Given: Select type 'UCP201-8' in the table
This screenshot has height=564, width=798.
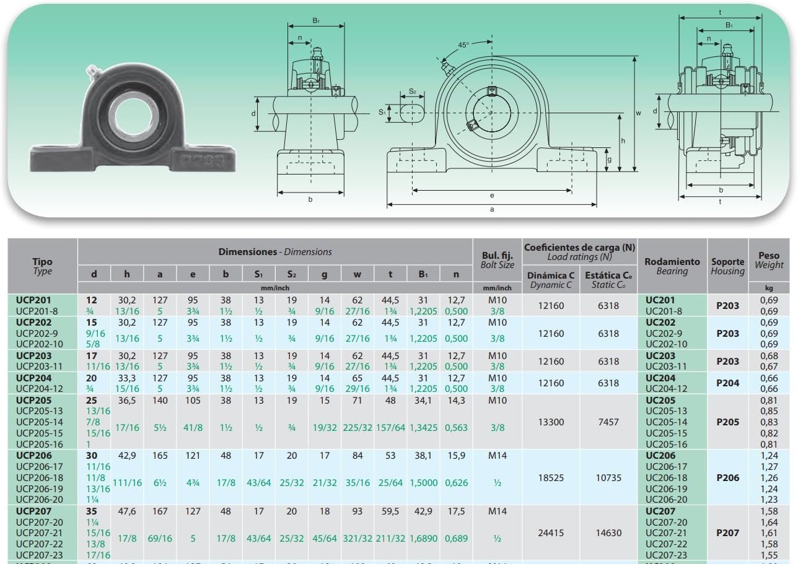Looking at the screenshot, I should [38, 311].
